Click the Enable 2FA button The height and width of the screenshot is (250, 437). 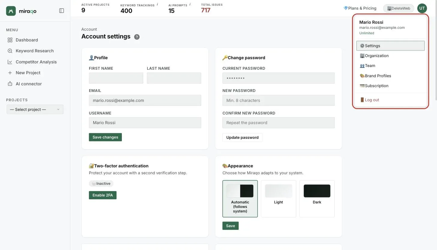103,195
